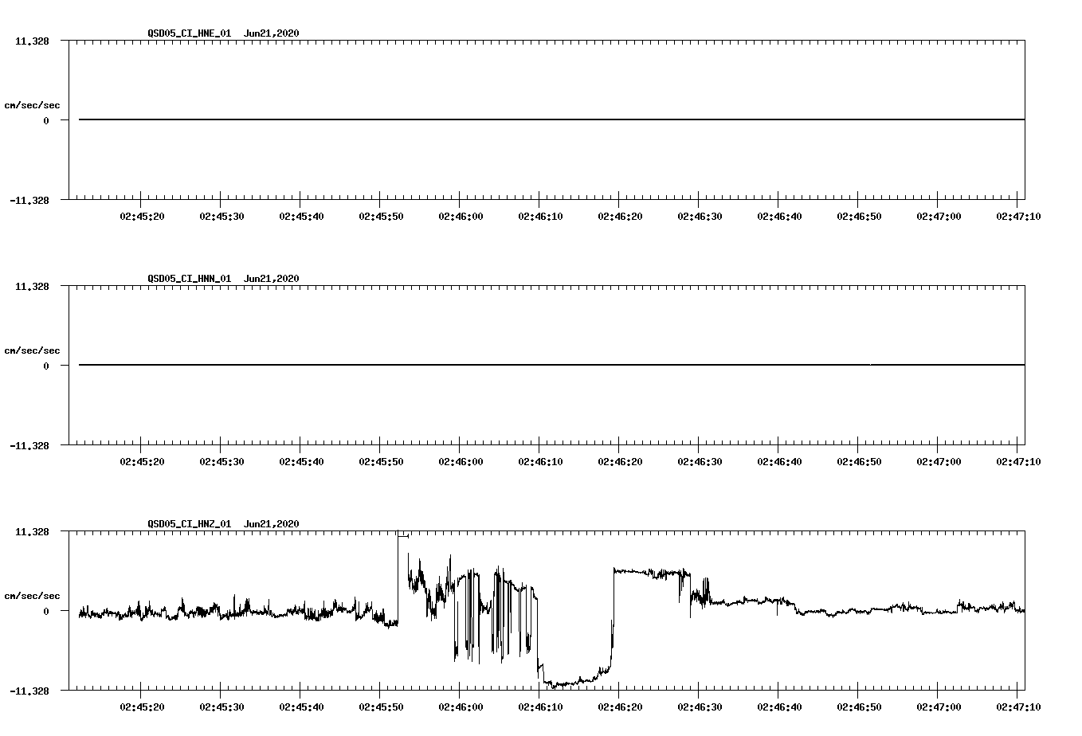Click the HNZ clipped spike at plot top
Screen dimensions: 1082x736
click(403, 534)
